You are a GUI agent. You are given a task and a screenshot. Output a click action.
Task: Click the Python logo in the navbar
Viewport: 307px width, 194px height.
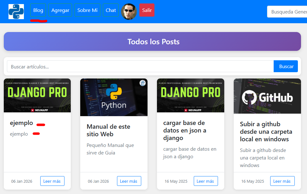16,11
